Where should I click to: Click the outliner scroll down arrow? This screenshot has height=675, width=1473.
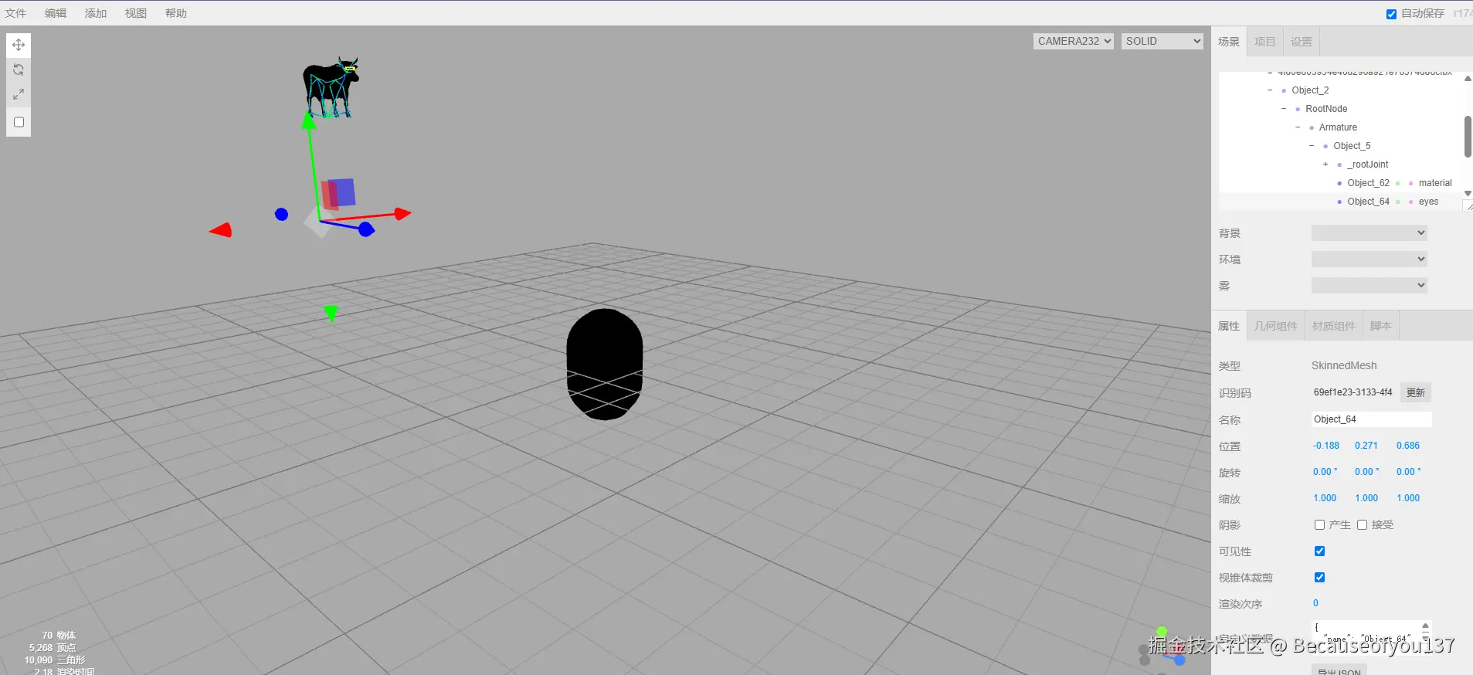pos(1468,193)
